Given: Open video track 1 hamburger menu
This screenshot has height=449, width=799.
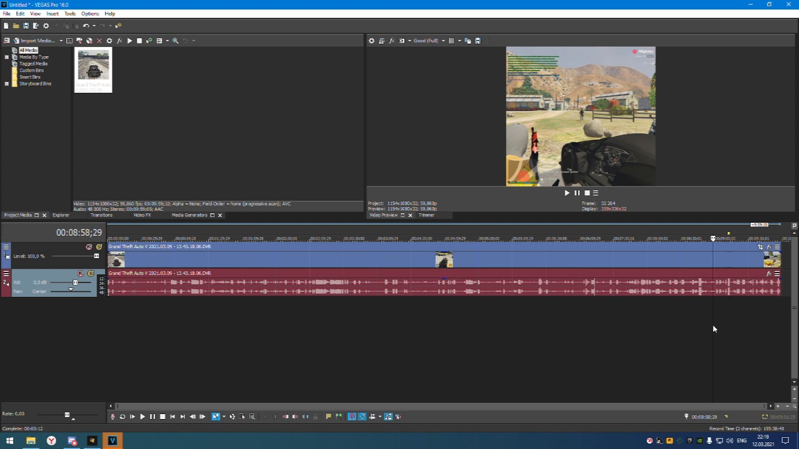Looking at the screenshot, I should tap(6, 247).
